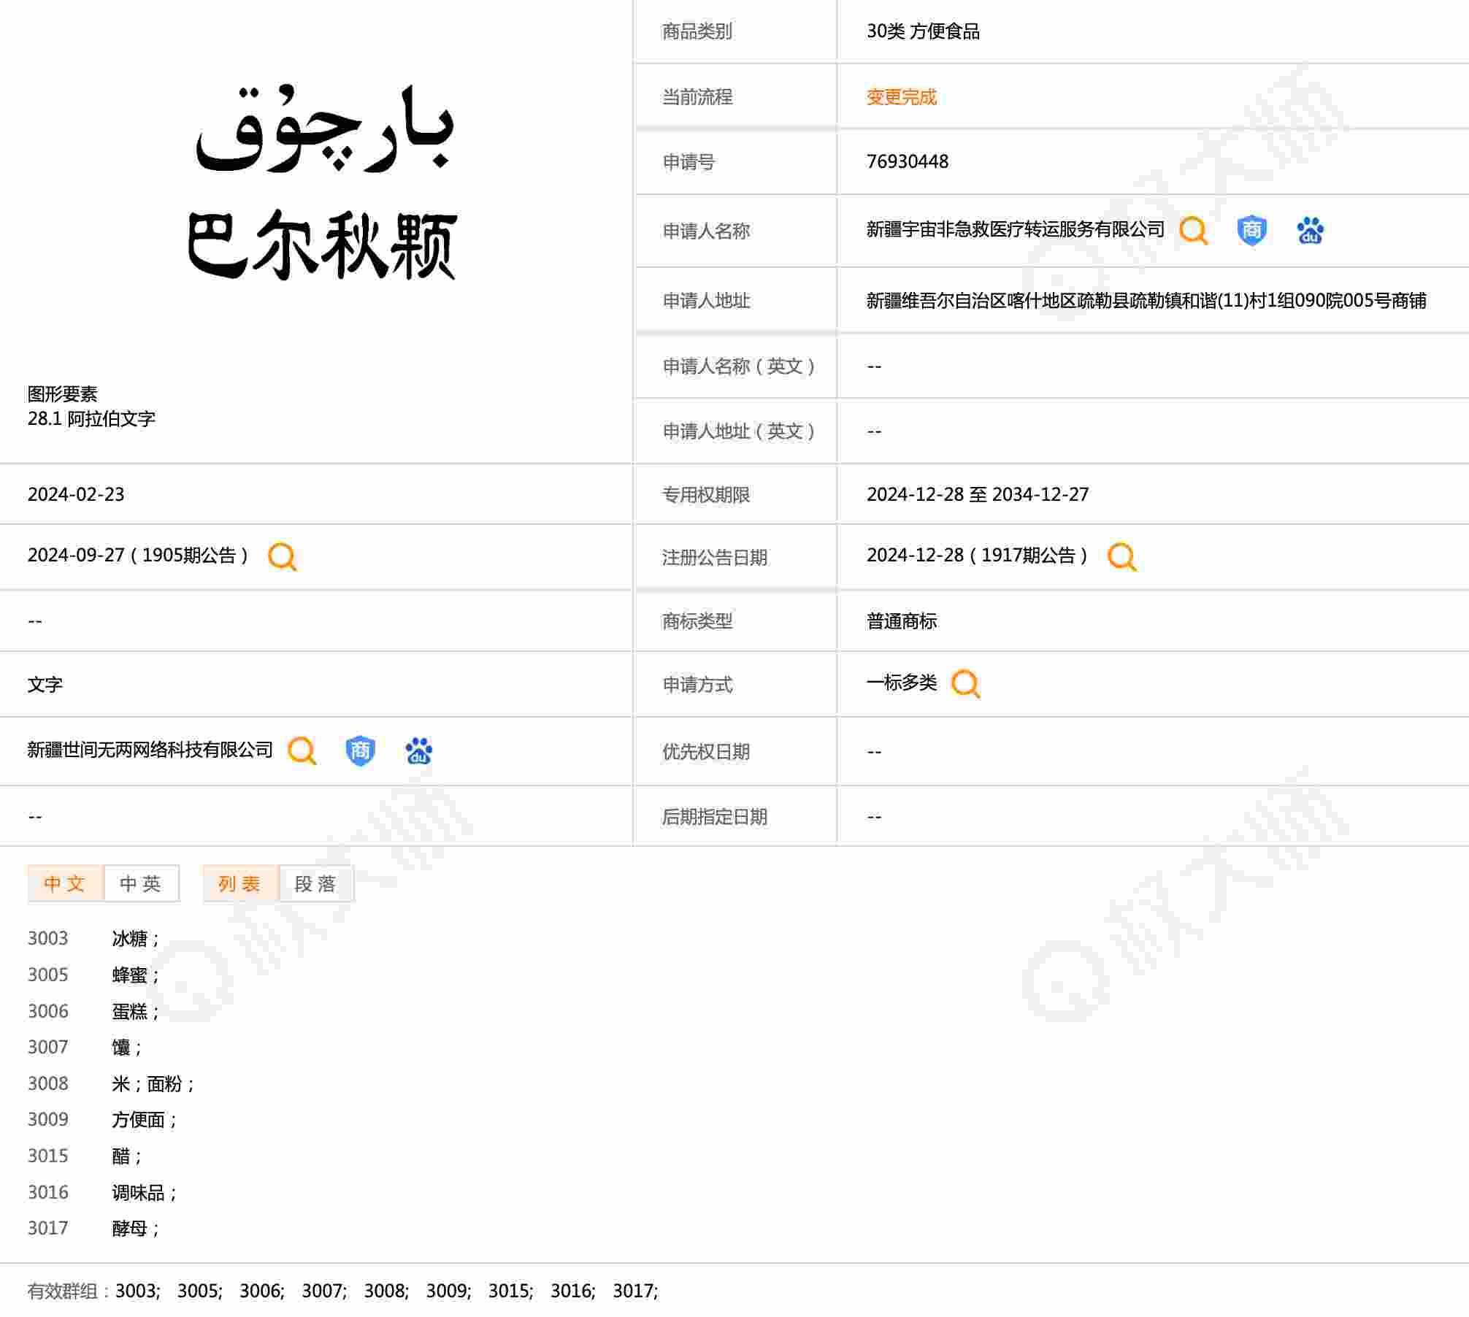Select 列表 list view toggle
This screenshot has width=1469, height=1317.
[x=240, y=884]
